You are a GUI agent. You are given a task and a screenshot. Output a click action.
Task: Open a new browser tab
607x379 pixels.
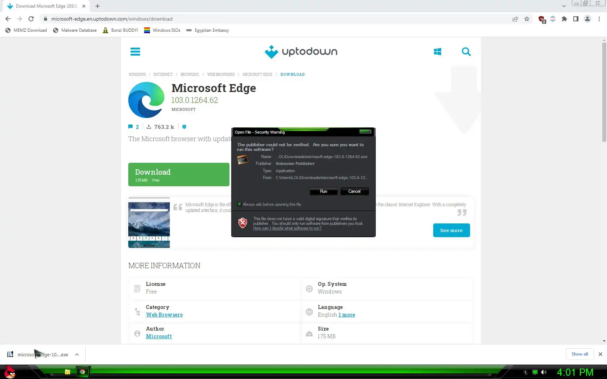click(x=98, y=6)
